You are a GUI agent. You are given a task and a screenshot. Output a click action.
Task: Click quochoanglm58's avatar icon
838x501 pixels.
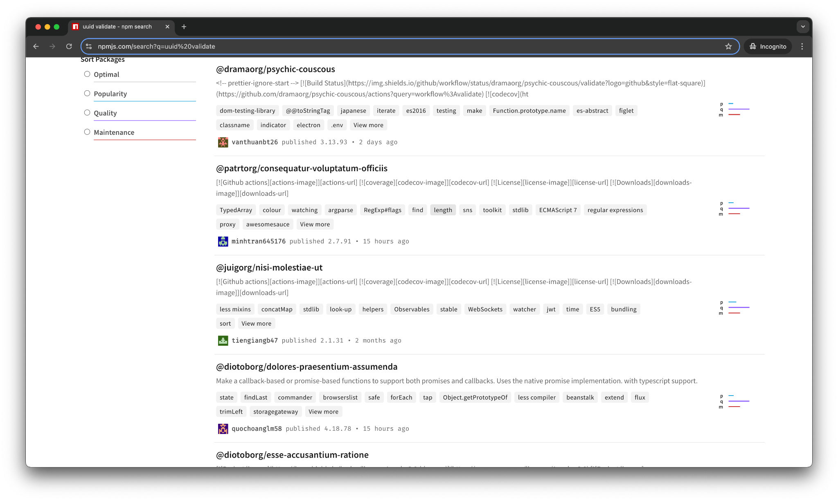pyautogui.click(x=223, y=429)
